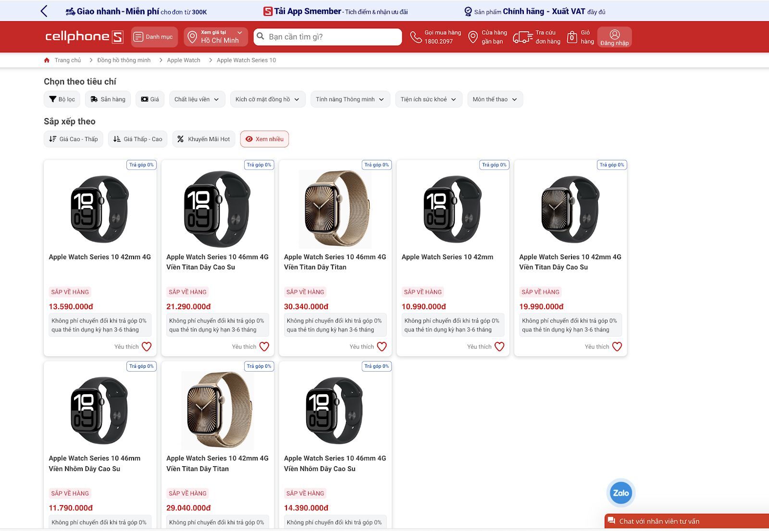Click the Danh mục list icon
Screen dimensions: 769x531
tap(138, 37)
